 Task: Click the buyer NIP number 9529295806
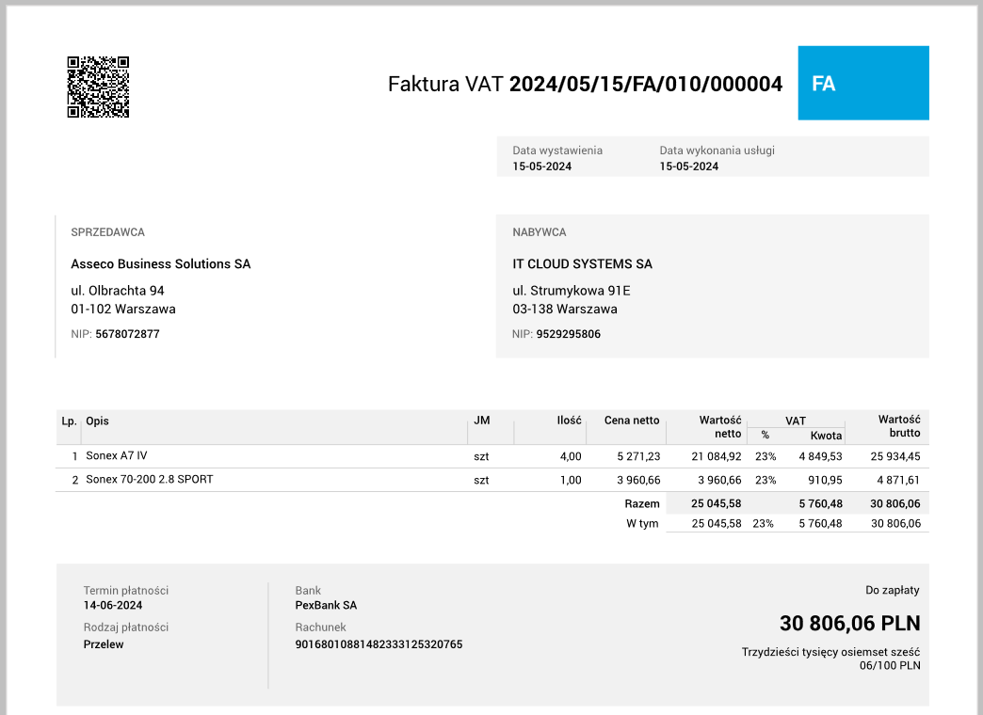click(x=572, y=334)
